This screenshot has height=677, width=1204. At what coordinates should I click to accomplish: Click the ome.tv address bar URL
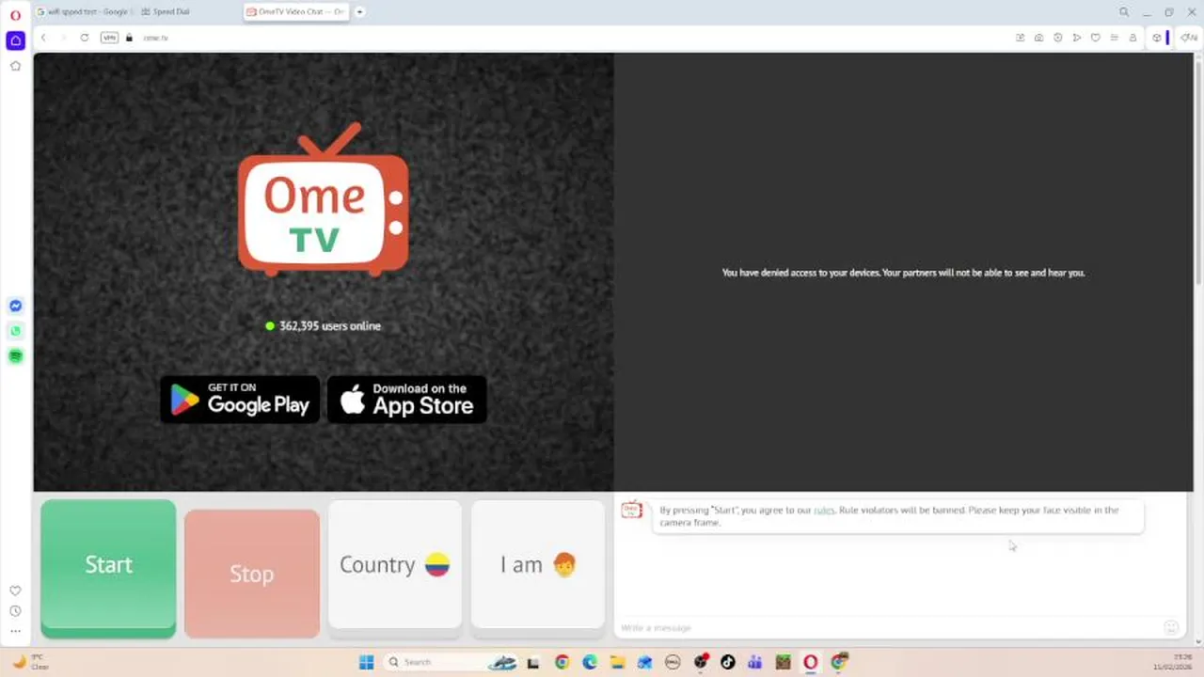coord(156,38)
